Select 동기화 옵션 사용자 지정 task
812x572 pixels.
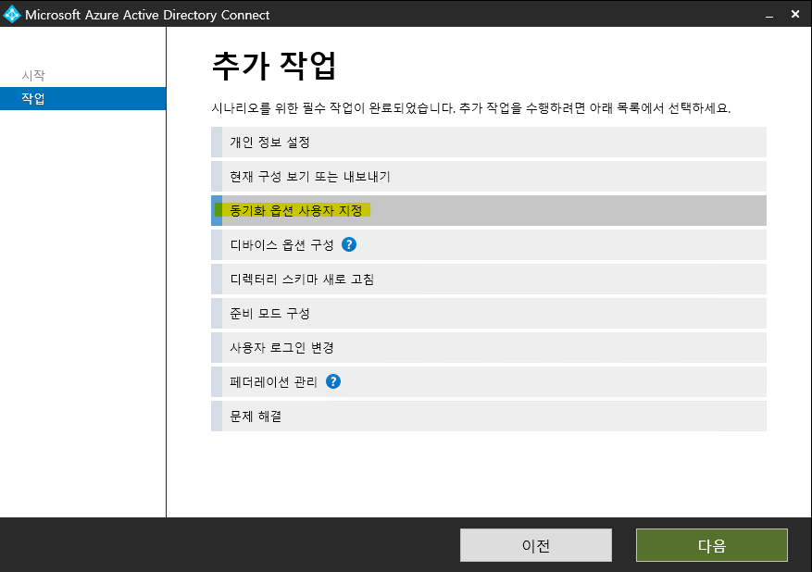(488, 211)
